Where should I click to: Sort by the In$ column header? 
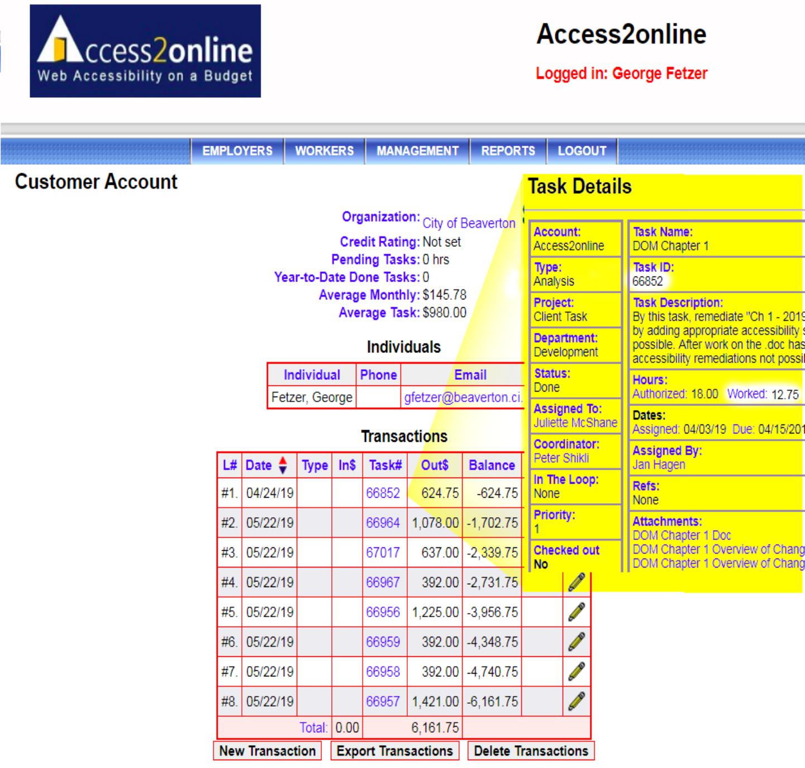[x=347, y=465]
